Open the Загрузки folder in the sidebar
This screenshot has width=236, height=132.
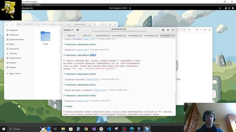click(x=12, y=53)
